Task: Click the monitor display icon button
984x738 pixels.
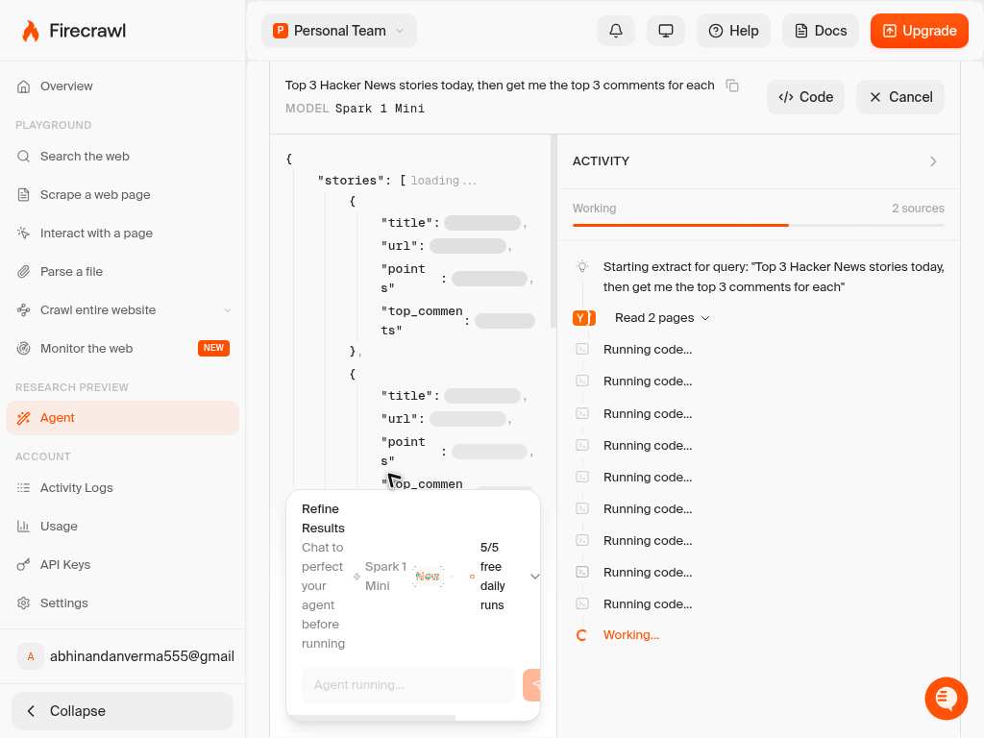Action: point(666,31)
